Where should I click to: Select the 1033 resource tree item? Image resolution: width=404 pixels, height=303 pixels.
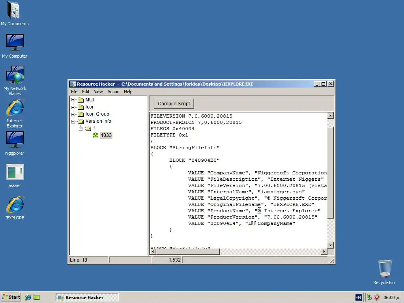pyautogui.click(x=106, y=135)
